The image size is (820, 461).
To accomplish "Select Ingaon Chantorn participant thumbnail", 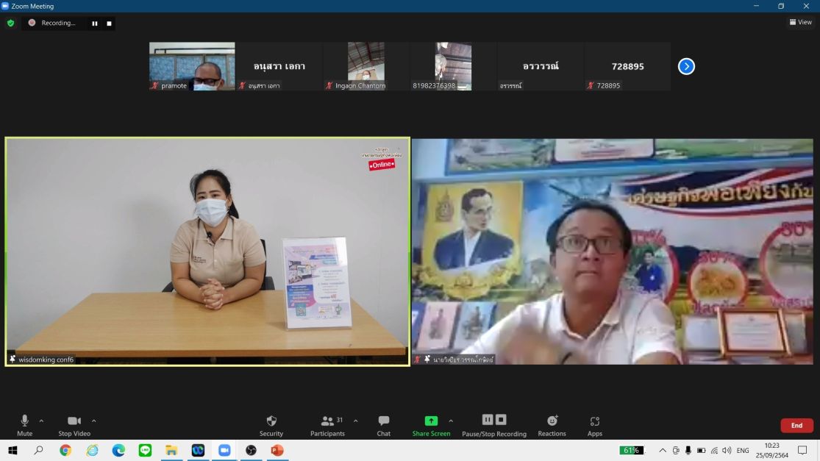I will pyautogui.click(x=366, y=66).
